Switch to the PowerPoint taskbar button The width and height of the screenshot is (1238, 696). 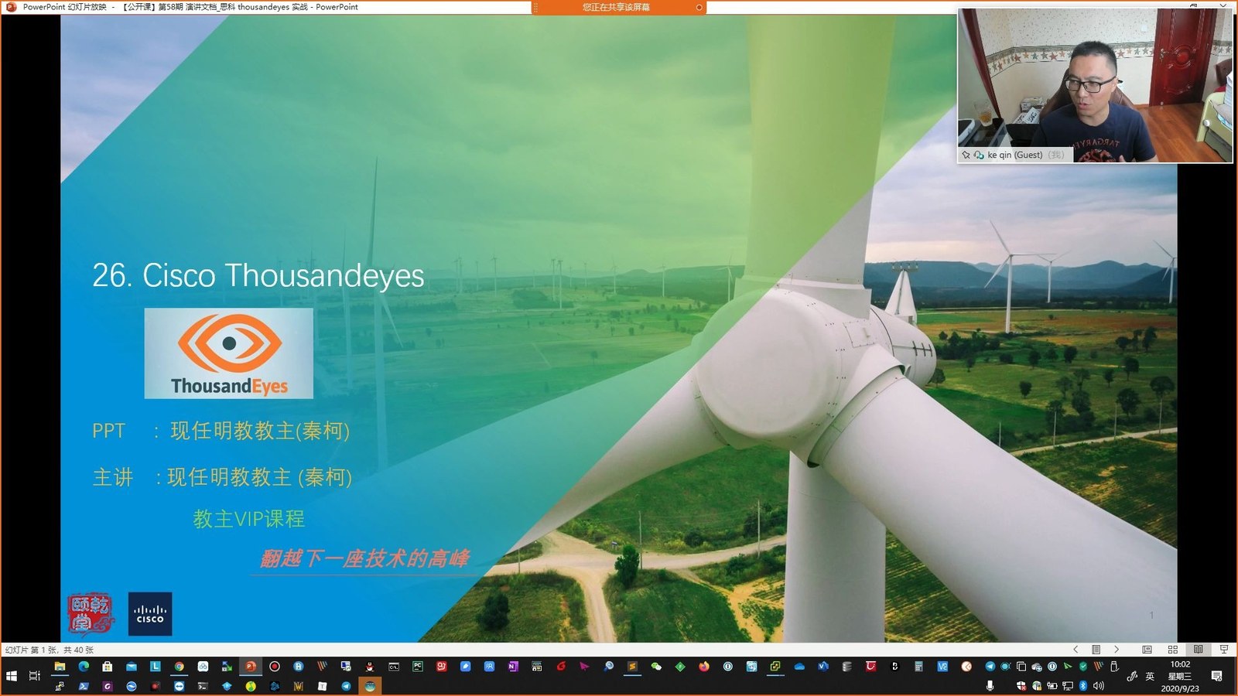[x=251, y=666]
